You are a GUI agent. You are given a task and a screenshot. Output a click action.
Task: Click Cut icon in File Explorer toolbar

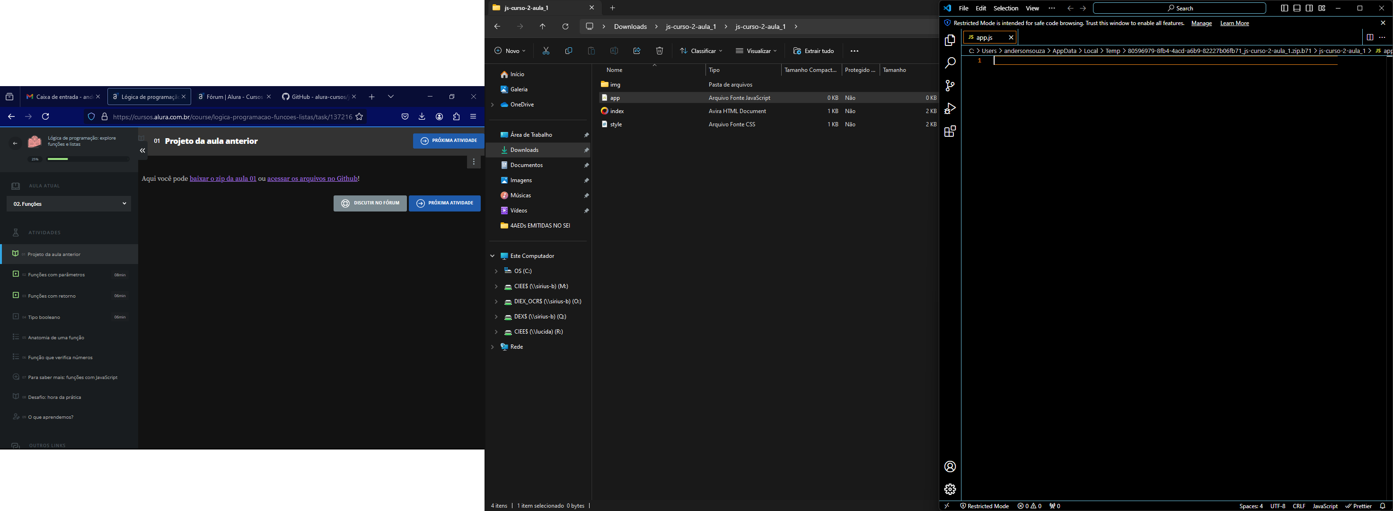(x=546, y=51)
